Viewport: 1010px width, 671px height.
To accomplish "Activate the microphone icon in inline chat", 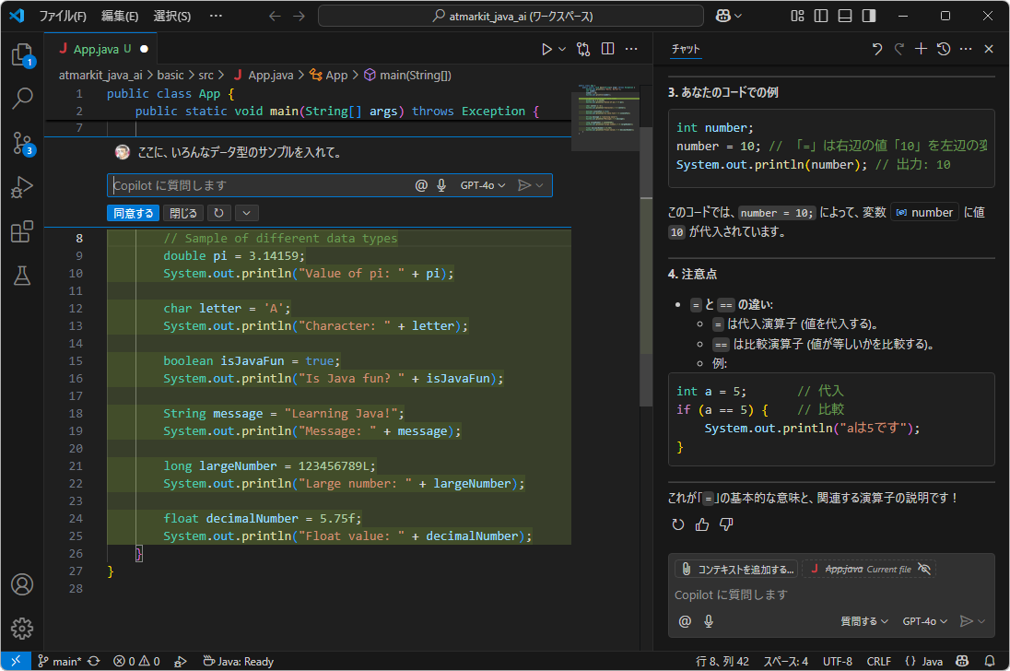I will pyautogui.click(x=440, y=184).
